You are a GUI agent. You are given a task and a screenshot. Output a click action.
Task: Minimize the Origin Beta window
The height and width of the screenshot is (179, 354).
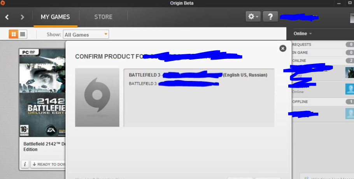click(x=339, y=3)
